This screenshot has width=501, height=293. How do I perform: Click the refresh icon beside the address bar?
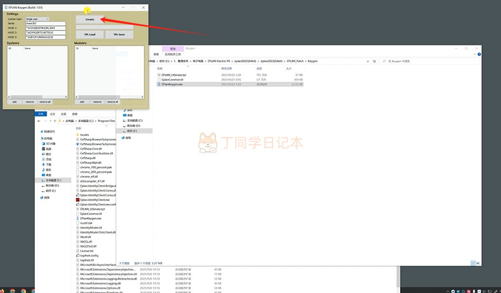pyautogui.click(x=374, y=61)
